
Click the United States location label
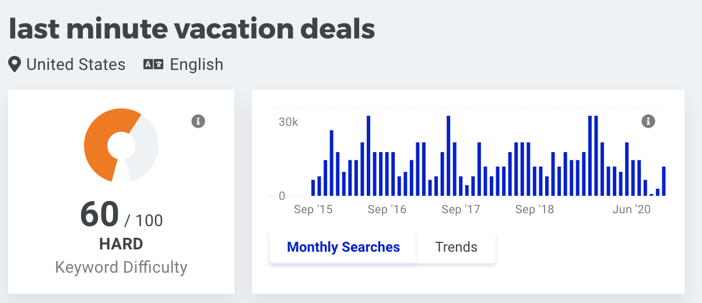pyautogui.click(x=76, y=64)
